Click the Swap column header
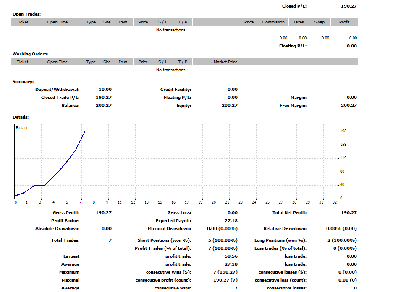This screenshot has height=292, width=393. (319, 22)
